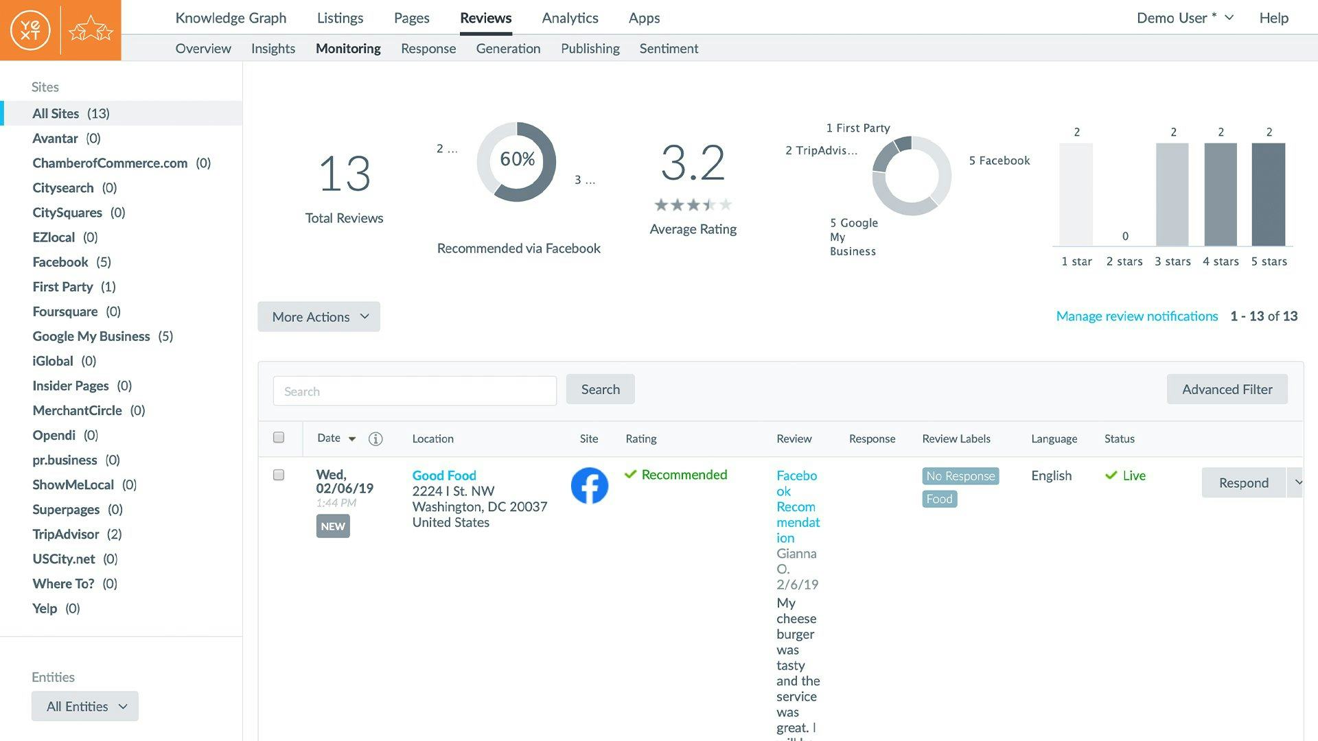Click the Yext logo icon
The height and width of the screenshot is (741, 1318).
(30, 30)
